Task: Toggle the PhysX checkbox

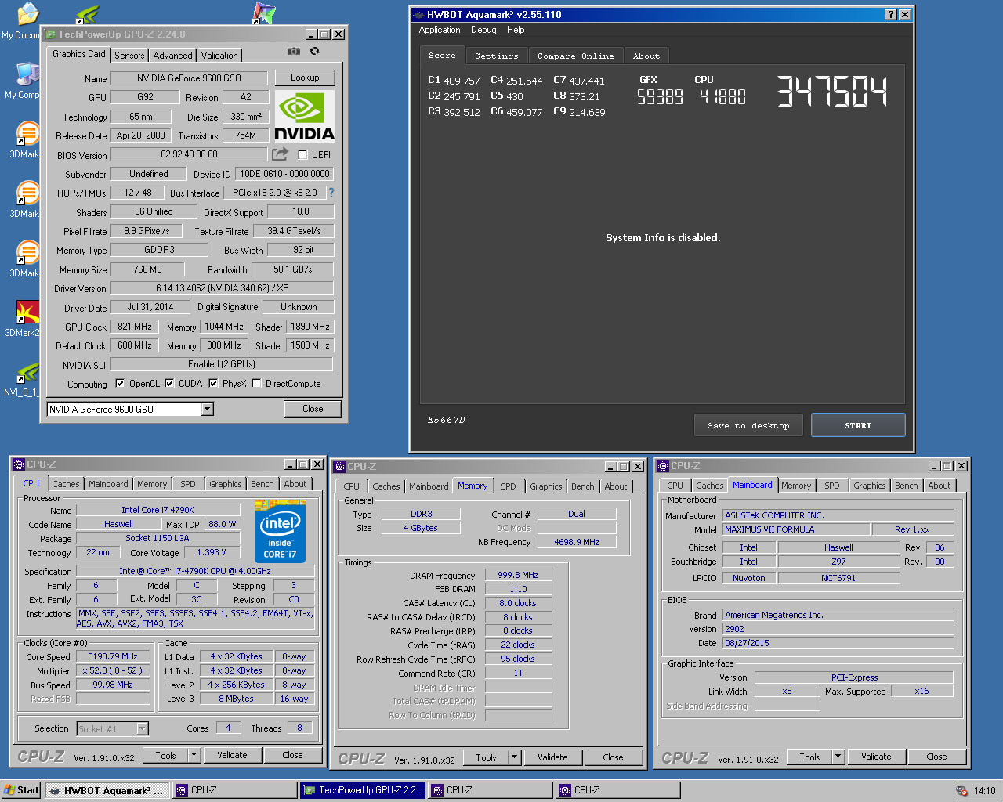Action: (213, 384)
